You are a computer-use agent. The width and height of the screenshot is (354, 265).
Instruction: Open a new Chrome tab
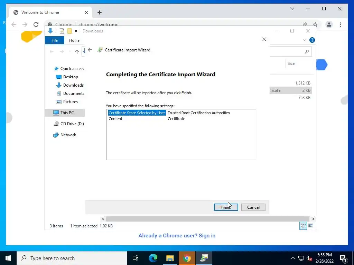point(100,12)
